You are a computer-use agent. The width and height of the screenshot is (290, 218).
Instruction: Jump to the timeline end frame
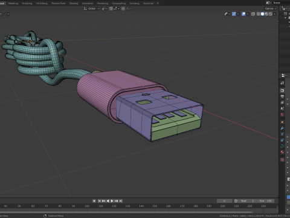tap(120, 201)
